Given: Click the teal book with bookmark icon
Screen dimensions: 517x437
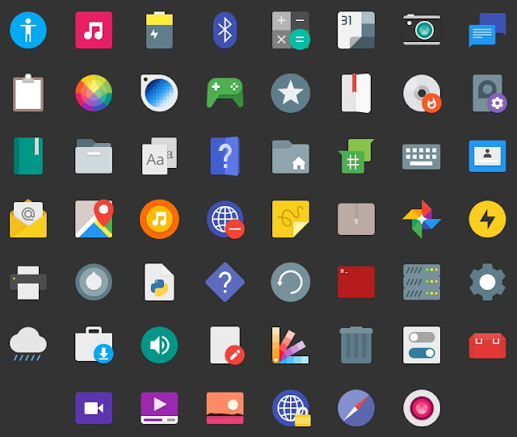Looking at the screenshot, I should click(28, 156).
